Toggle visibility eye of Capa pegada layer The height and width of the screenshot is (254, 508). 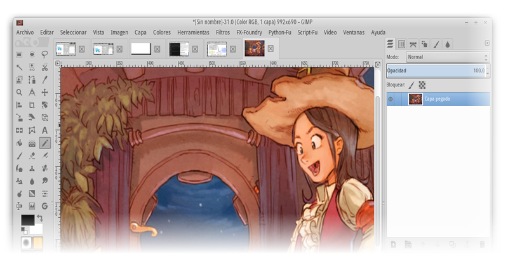coord(391,99)
